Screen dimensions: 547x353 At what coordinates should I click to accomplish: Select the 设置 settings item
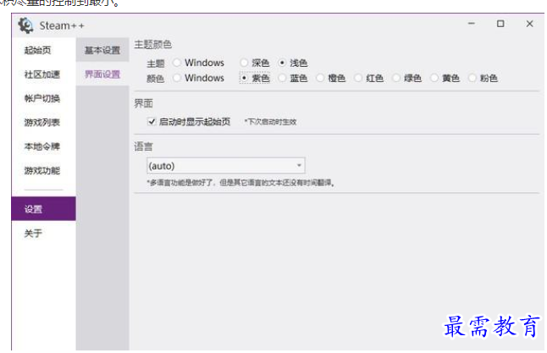pos(43,208)
